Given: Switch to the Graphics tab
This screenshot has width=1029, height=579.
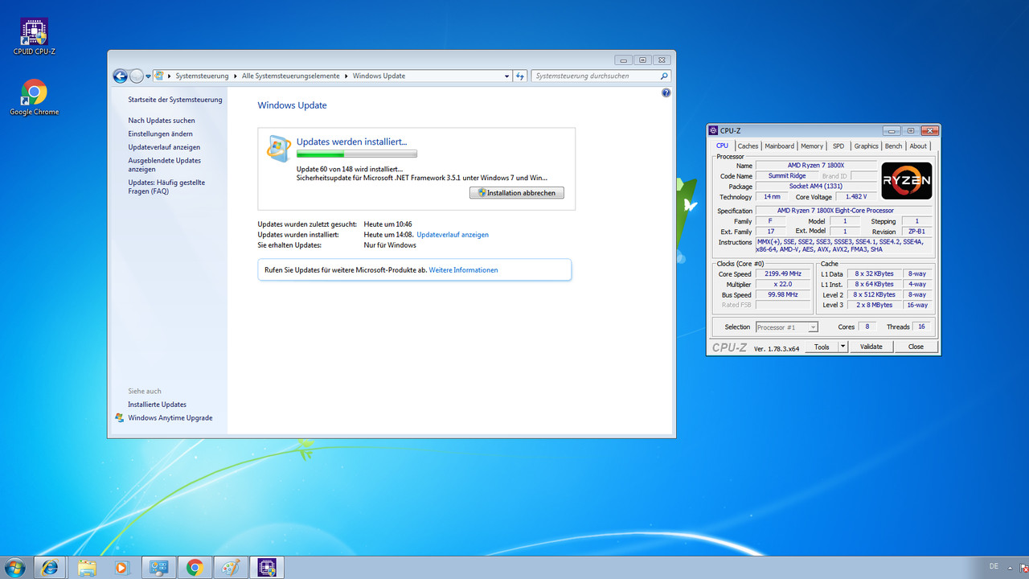Looking at the screenshot, I should tap(866, 146).
